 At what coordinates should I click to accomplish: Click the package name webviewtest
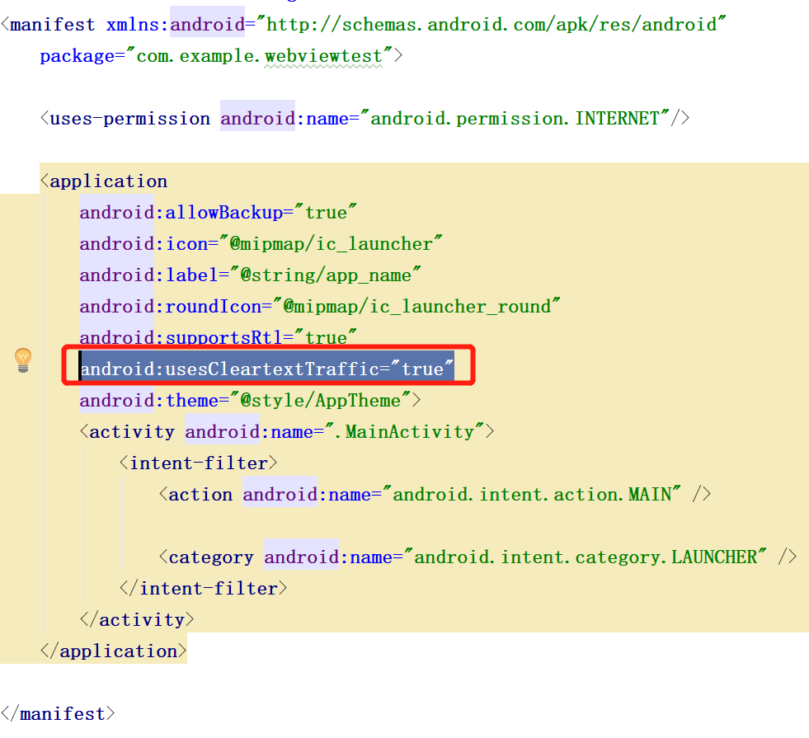[x=323, y=56]
